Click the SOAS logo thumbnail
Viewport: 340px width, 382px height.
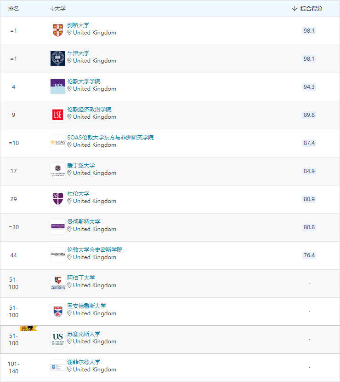57,143
